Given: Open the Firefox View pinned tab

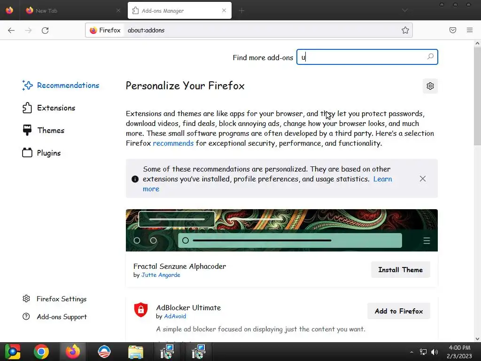Looking at the screenshot, I should [x=9, y=10].
